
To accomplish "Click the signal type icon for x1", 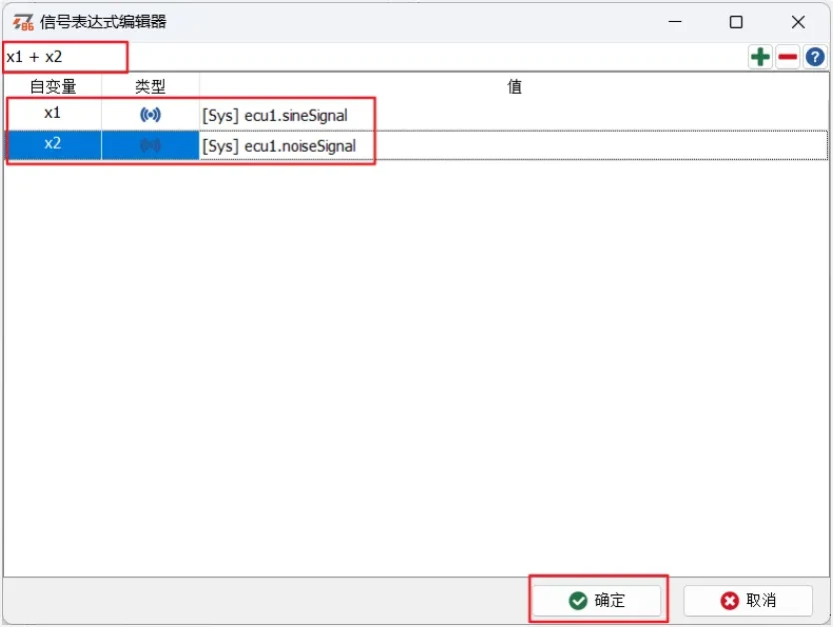I will [x=150, y=115].
